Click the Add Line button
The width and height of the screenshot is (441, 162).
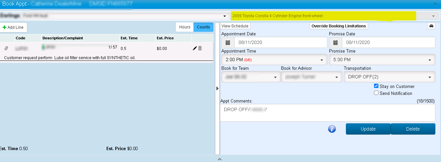click(x=13, y=27)
